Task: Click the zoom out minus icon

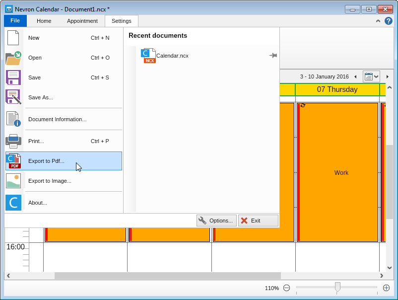Action: (286, 288)
